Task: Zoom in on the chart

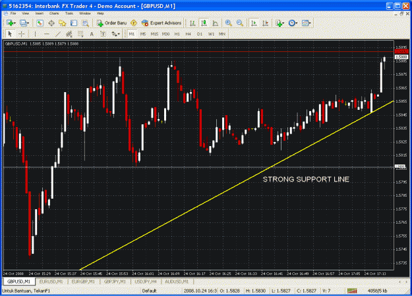Action: click(228, 23)
